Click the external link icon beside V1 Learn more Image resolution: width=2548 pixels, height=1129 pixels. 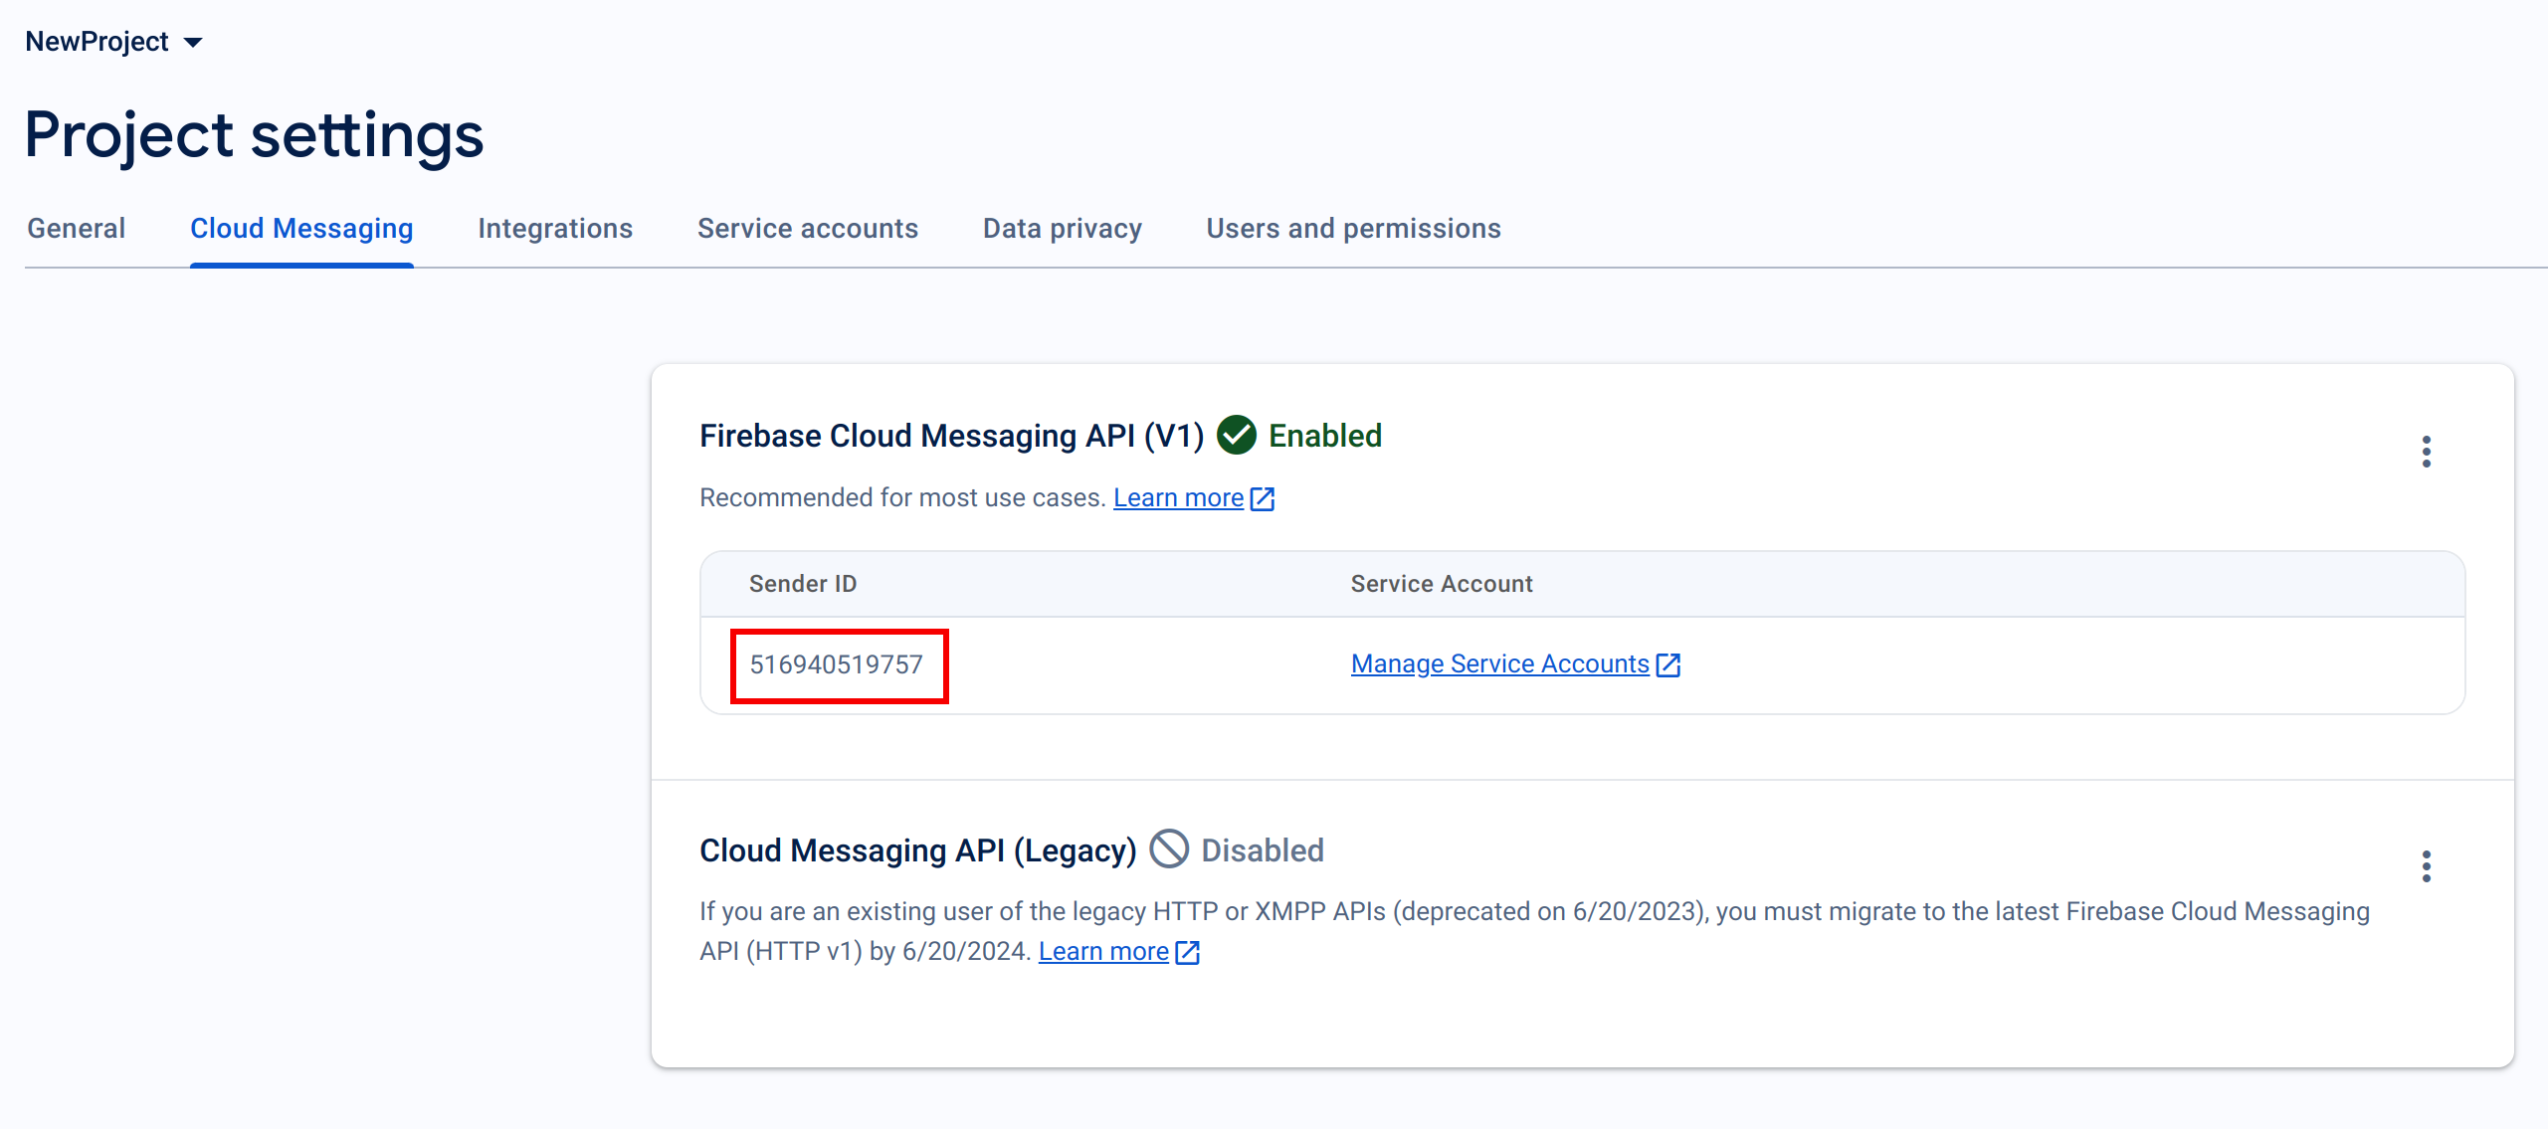1263,498
